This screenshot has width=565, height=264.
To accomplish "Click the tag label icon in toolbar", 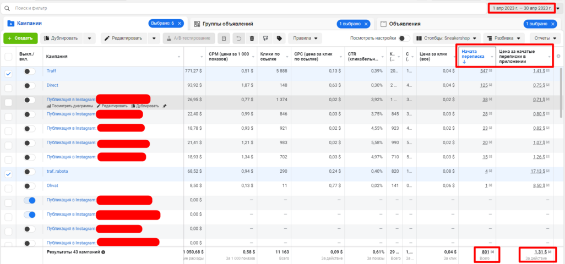I will coord(280,38).
